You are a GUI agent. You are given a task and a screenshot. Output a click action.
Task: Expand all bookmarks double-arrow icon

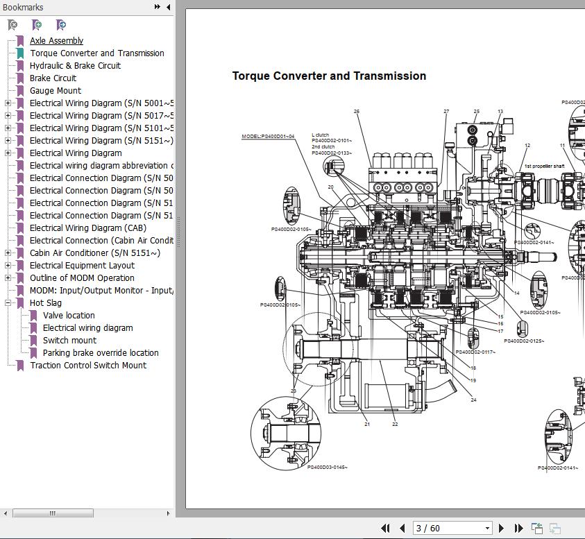click(158, 7)
